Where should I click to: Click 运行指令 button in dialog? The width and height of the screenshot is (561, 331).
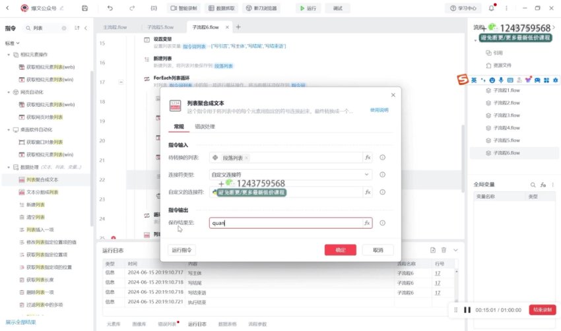(x=182, y=250)
